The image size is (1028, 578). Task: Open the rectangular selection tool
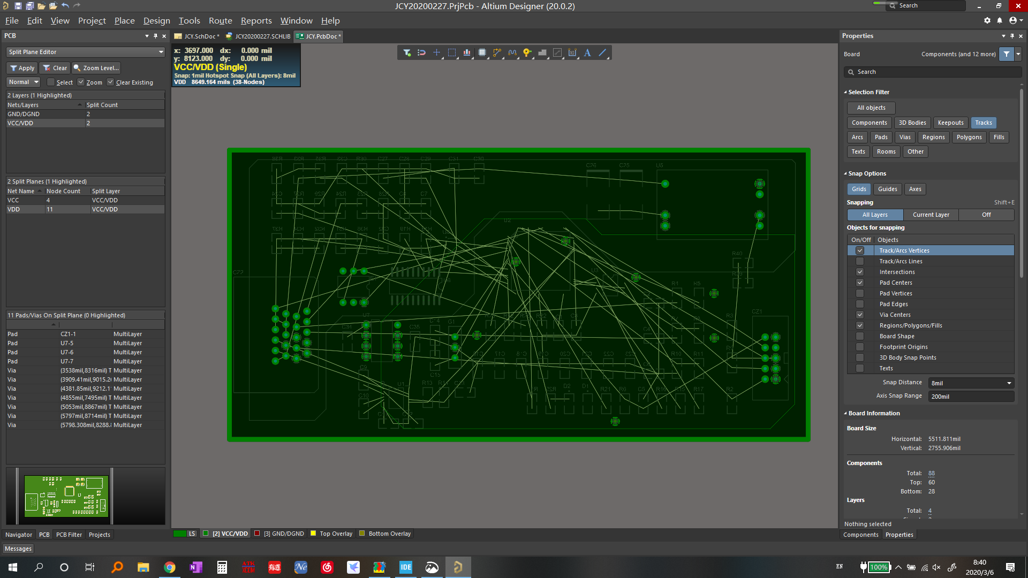451,52
